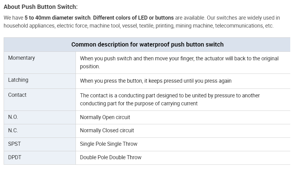Select the bold '5 to 40mm diameter switch' text
This screenshot has width=293, height=169.
(57, 18)
